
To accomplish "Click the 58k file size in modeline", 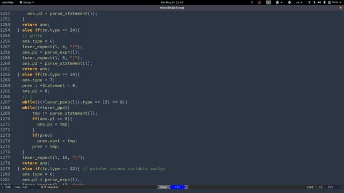I will (8, 187).
